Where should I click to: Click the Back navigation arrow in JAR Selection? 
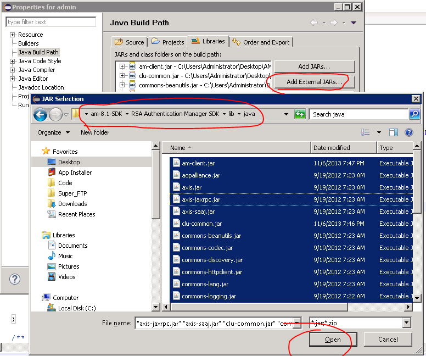pos(40,114)
